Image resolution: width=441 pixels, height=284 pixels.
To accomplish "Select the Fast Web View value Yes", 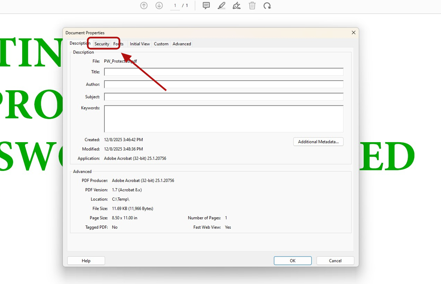I will pos(228,227).
